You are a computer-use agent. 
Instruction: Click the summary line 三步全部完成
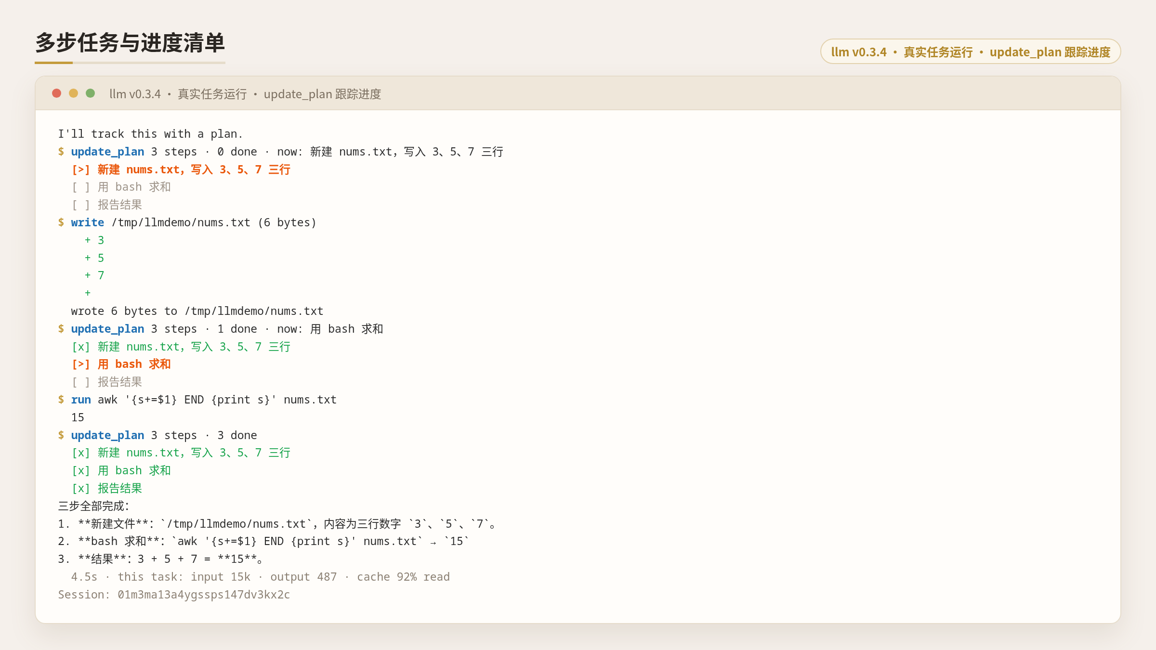tap(94, 506)
